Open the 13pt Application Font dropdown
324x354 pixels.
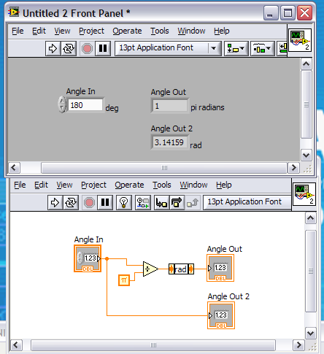click(x=168, y=48)
